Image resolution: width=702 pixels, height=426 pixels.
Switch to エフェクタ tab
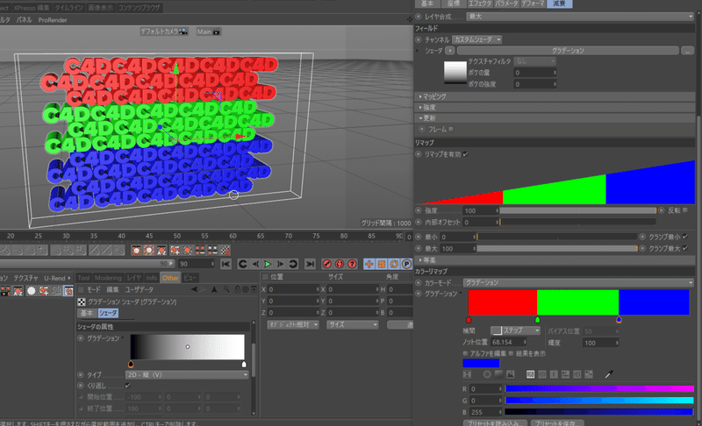[x=480, y=4]
